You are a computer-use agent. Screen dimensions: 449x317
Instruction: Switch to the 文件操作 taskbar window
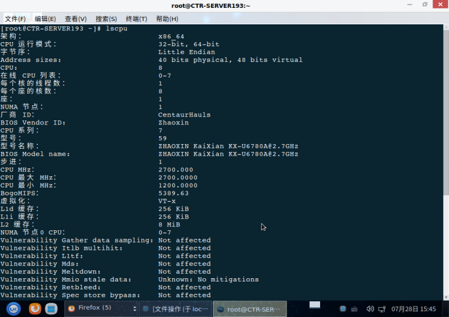click(176, 308)
